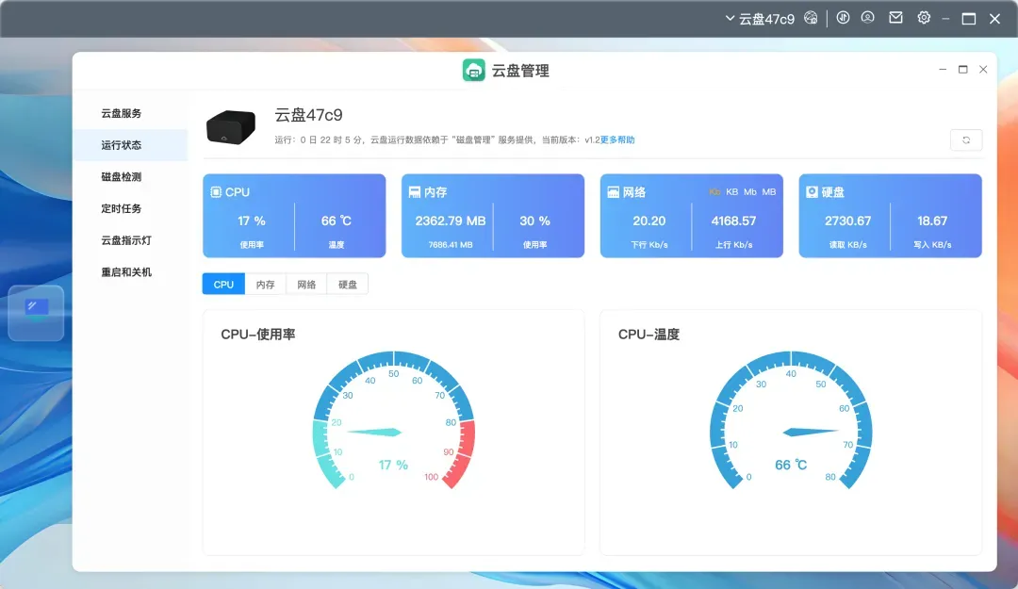Click the download speed value 20.20

click(649, 221)
